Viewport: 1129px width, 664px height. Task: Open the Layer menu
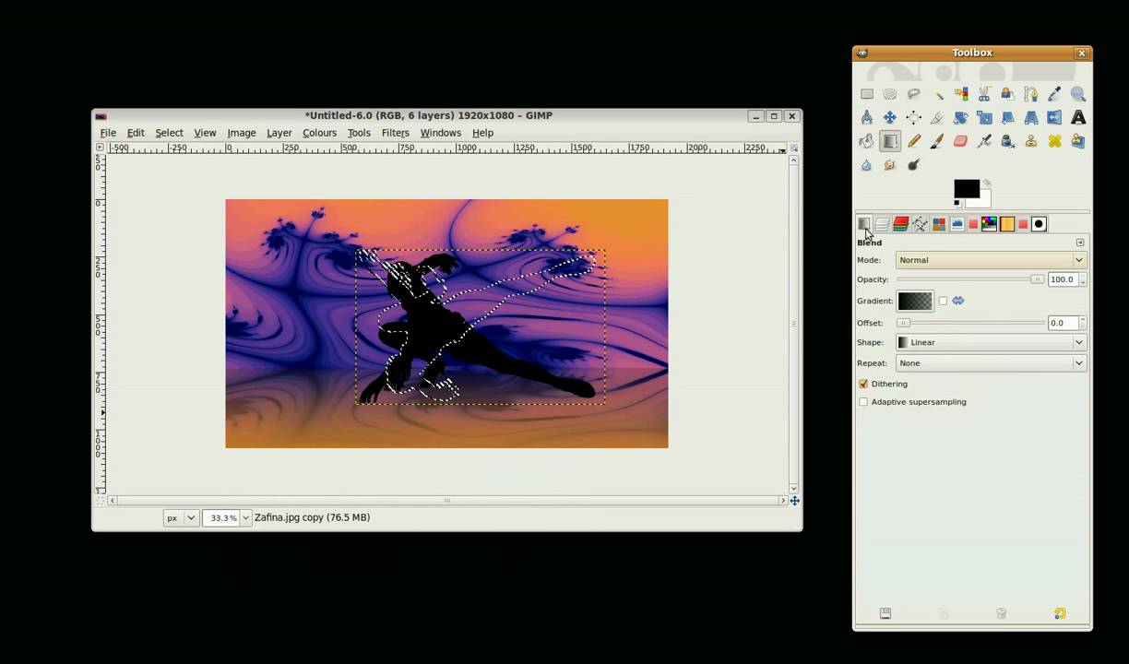pyautogui.click(x=279, y=133)
